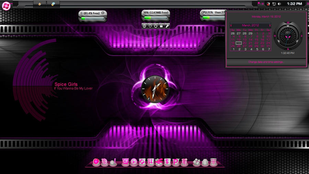Click the key icon in power toolbar
This screenshot has height=174, width=309.
pos(167,26)
